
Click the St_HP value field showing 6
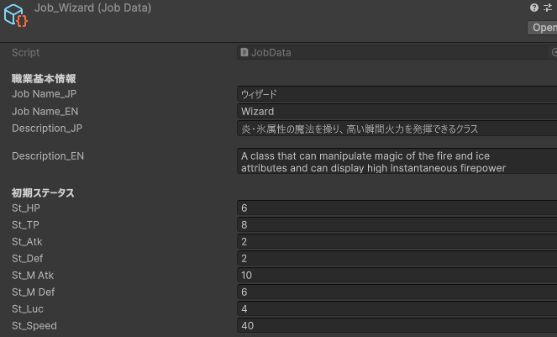[x=397, y=208]
